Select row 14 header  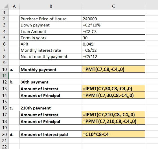[4, 95]
